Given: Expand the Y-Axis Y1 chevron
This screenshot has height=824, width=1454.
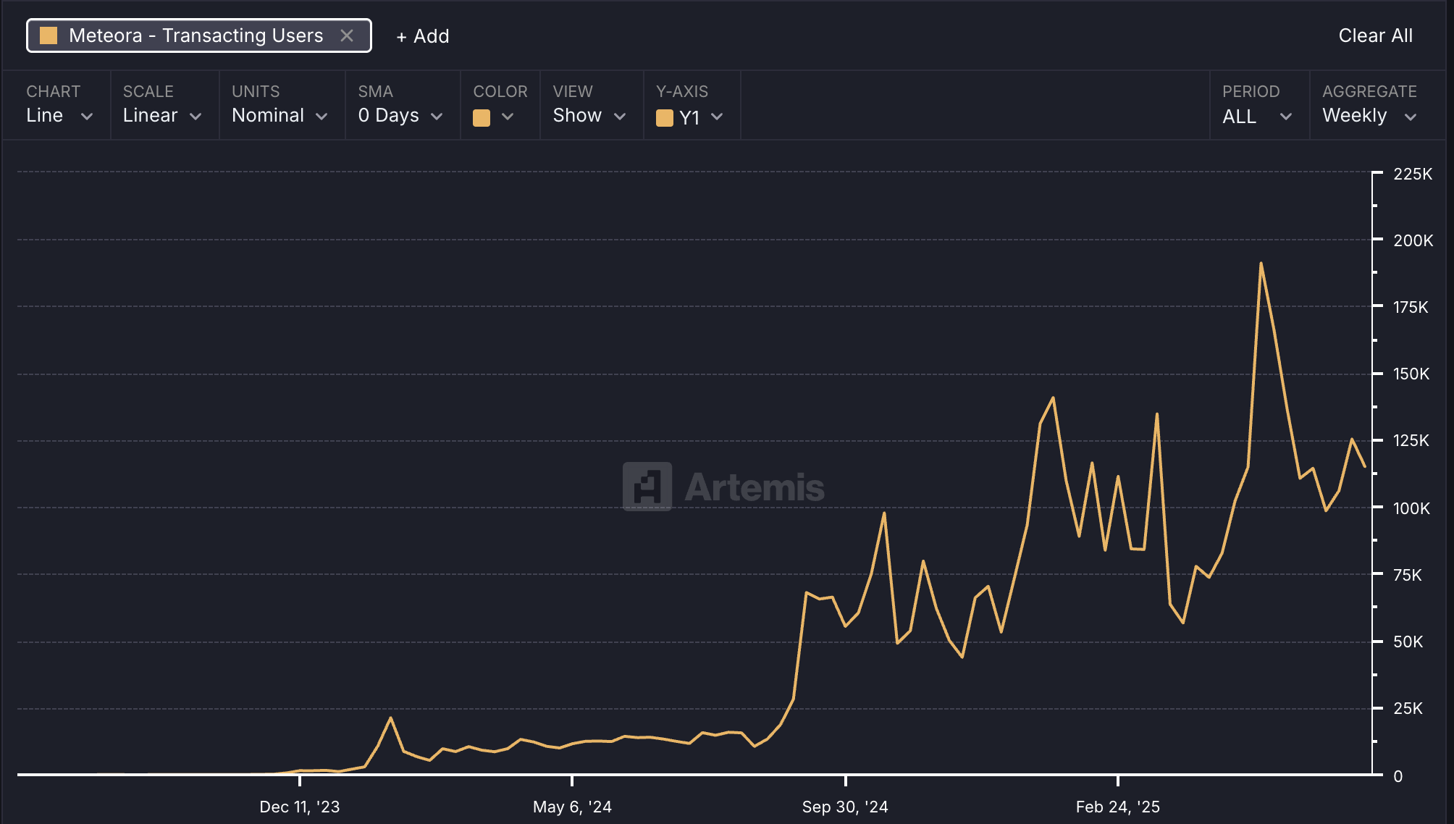Looking at the screenshot, I should point(717,117).
